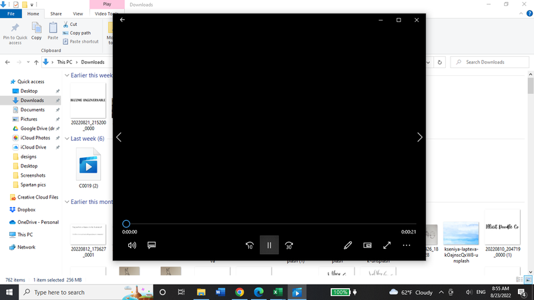Viewport: 534px width, 300px height.
Task: Collapse the Last week group
Action: [67, 139]
